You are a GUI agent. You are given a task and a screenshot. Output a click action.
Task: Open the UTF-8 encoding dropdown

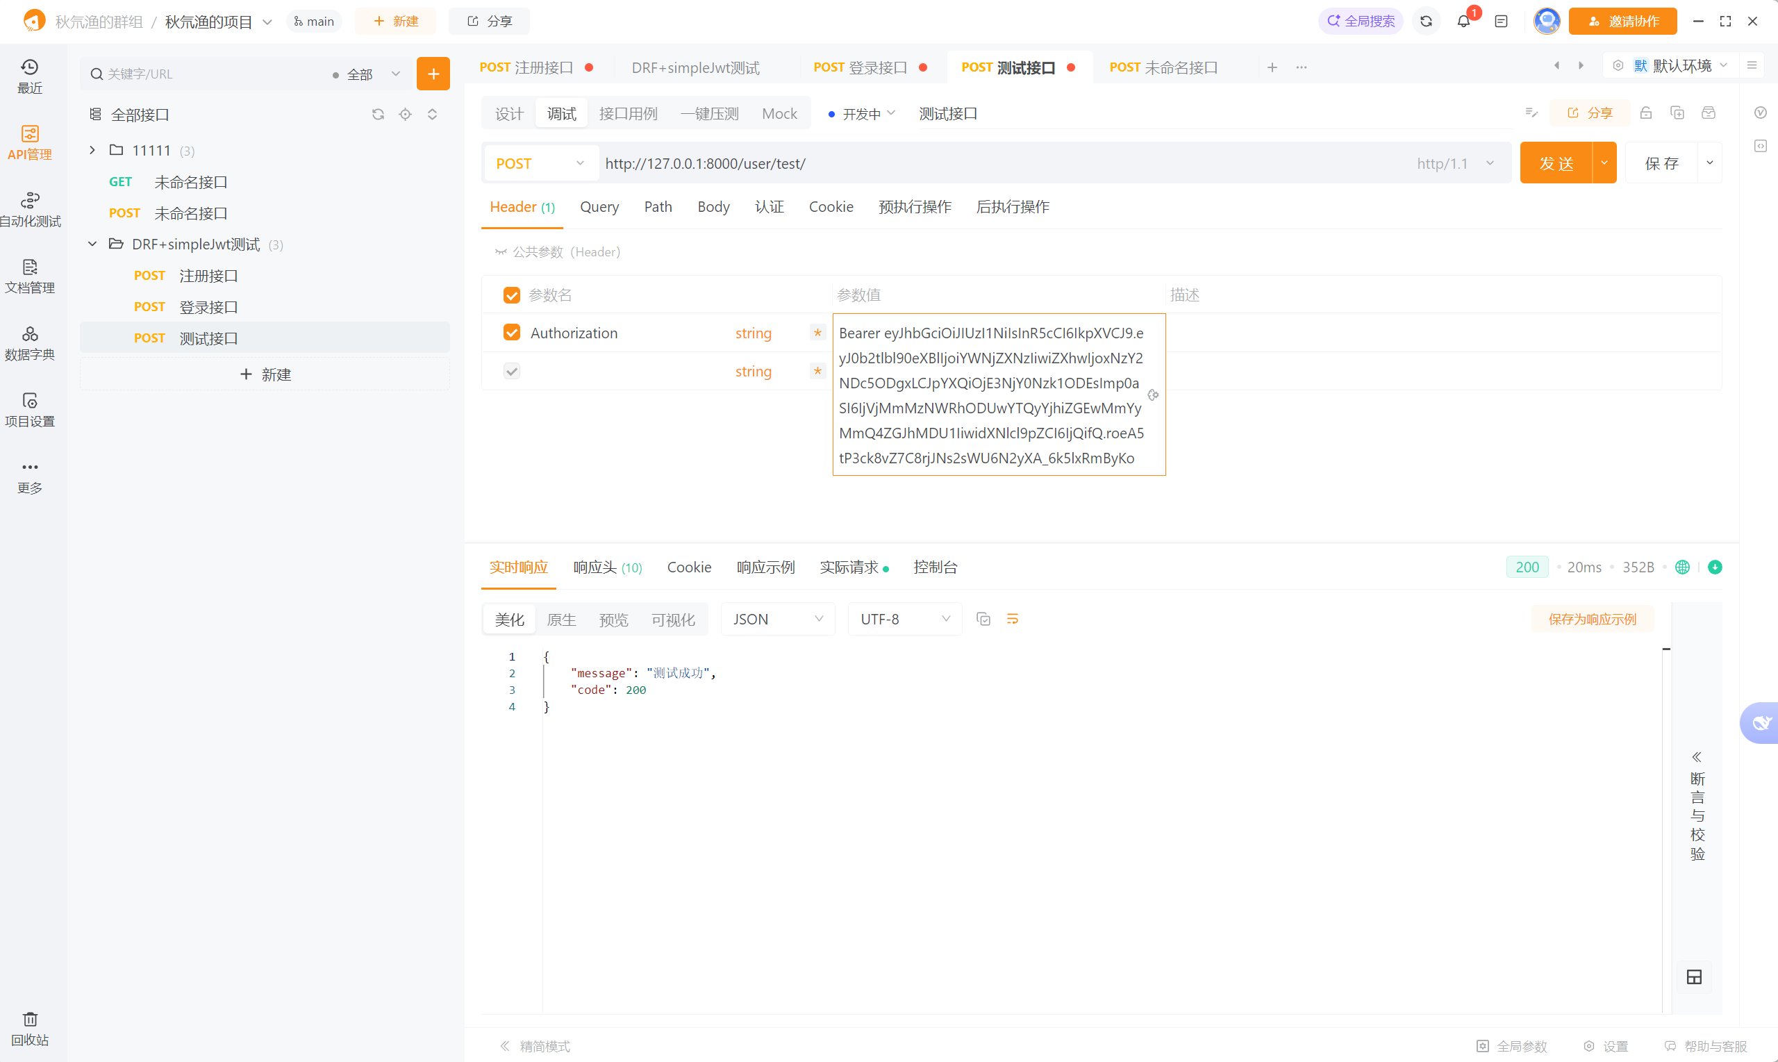(x=904, y=619)
